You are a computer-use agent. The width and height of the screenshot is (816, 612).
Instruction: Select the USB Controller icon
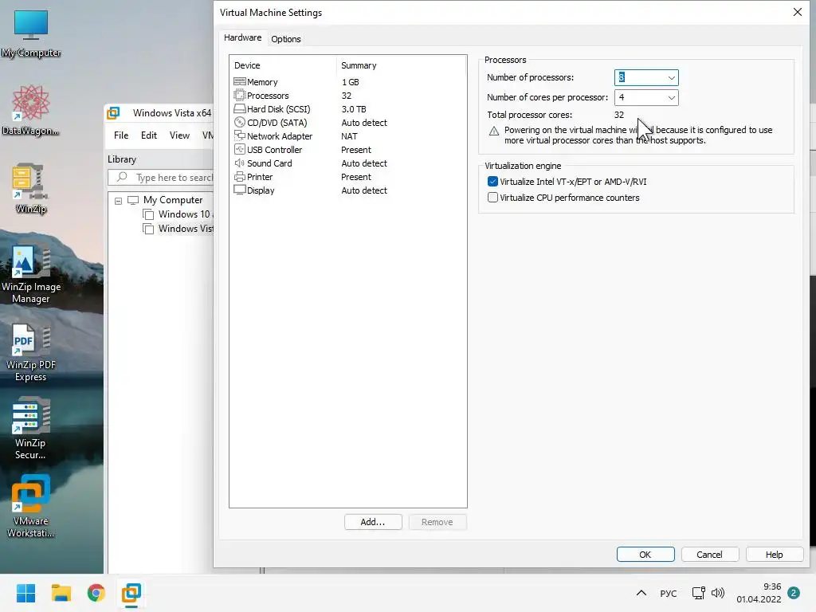239,149
